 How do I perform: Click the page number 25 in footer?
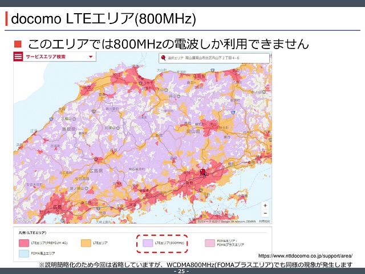(x=181, y=271)
